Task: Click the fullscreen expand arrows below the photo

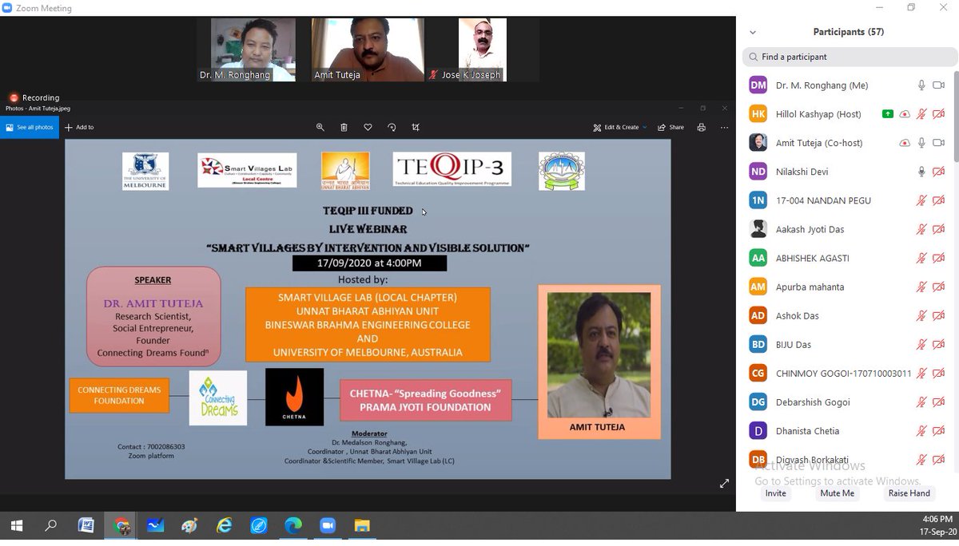Action: point(724,483)
